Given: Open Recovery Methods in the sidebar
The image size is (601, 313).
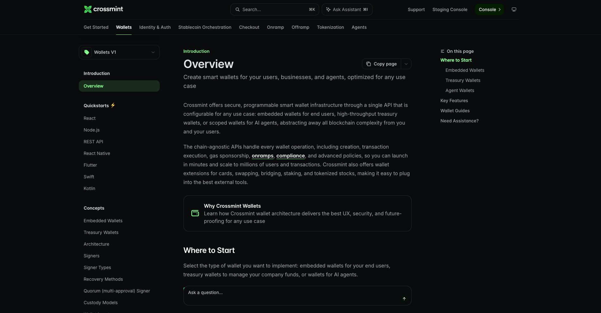Looking at the screenshot, I should tap(103, 279).
